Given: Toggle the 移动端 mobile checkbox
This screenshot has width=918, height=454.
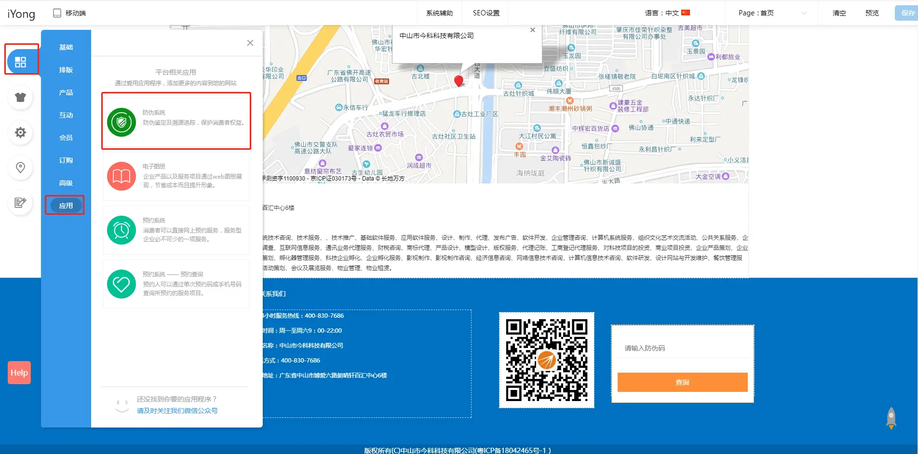Looking at the screenshot, I should [x=57, y=13].
